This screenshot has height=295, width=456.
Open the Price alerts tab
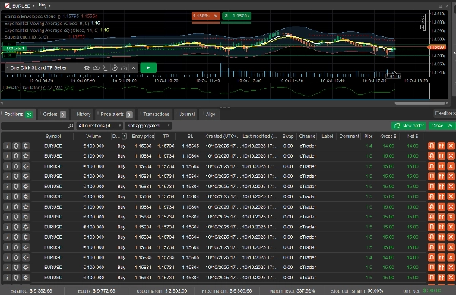(116, 115)
